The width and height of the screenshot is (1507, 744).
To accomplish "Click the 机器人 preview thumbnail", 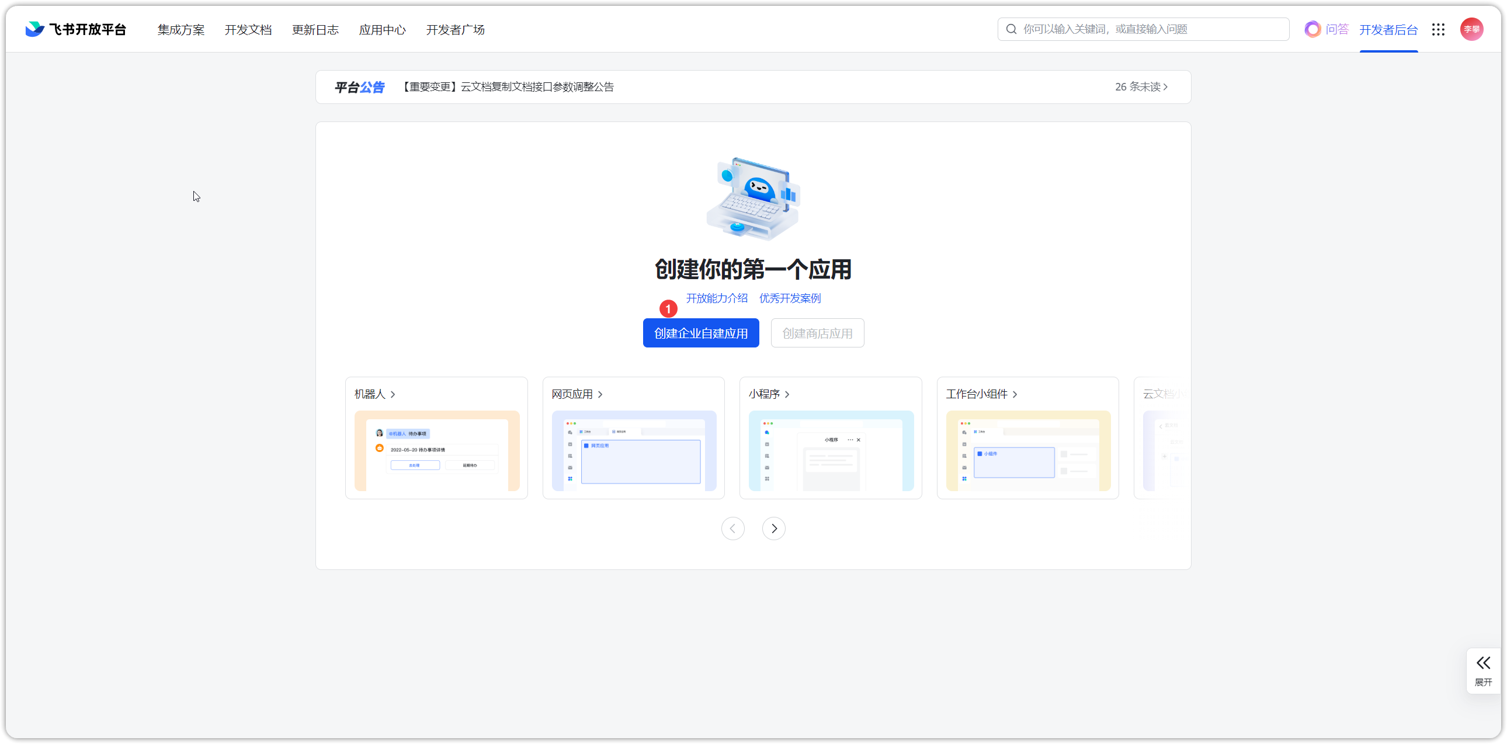I will tap(437, 450).
